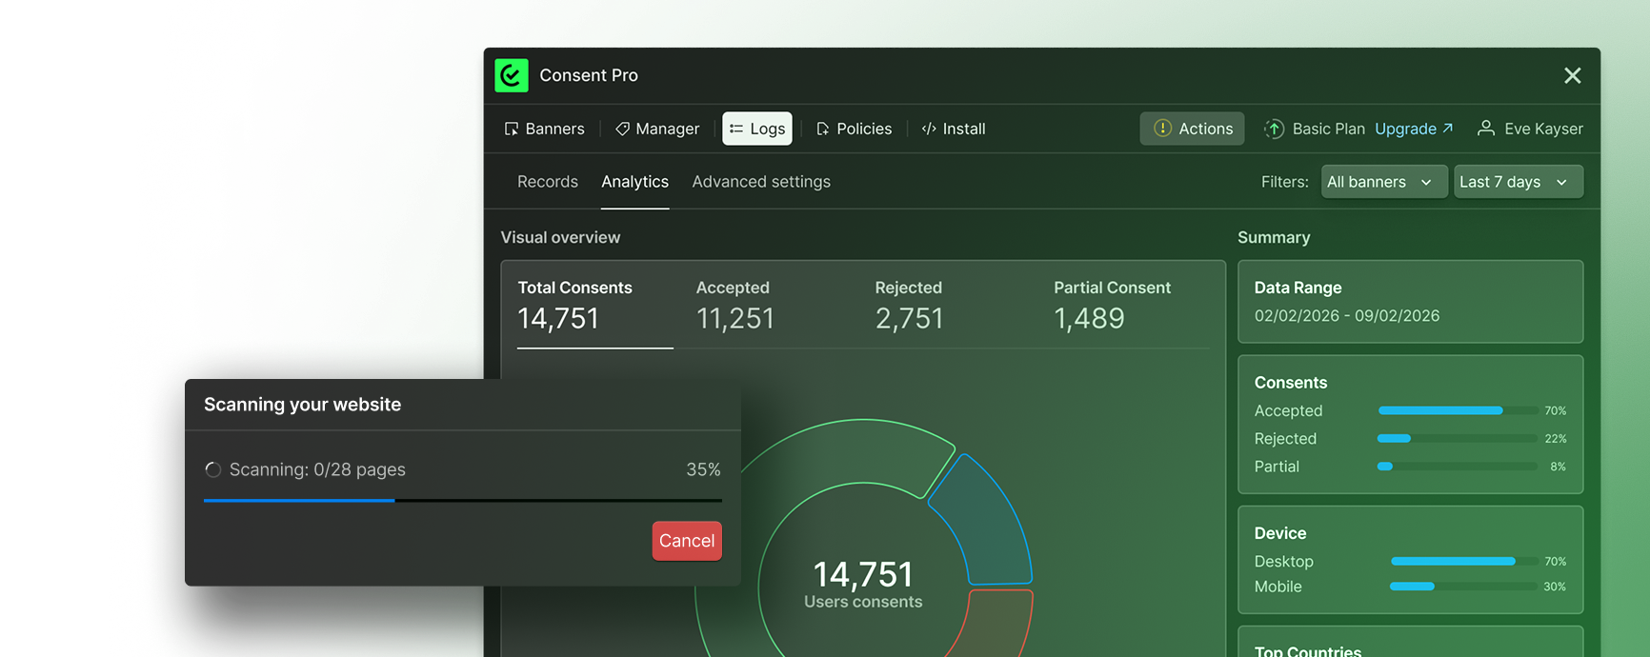
Task: Click the All banners chevron arrow
Action: [x=1426, y=182]
